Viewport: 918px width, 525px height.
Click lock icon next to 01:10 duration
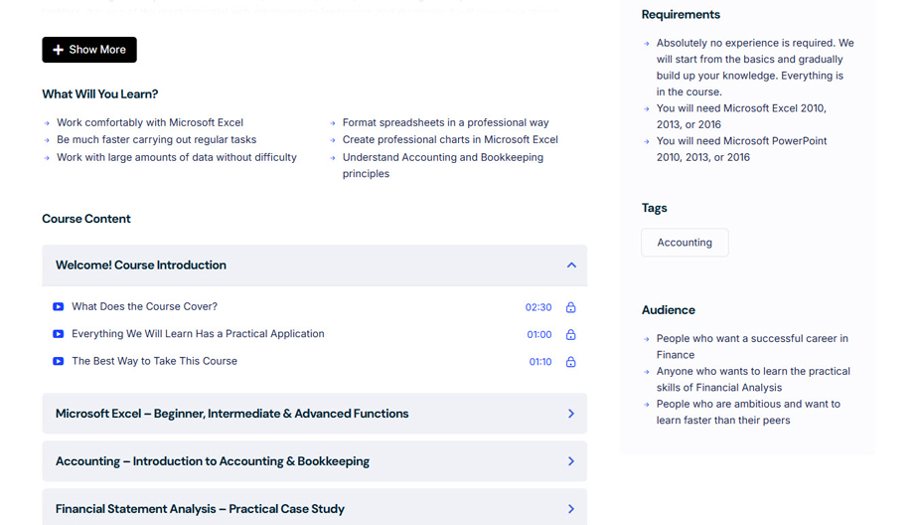(570, 362)
